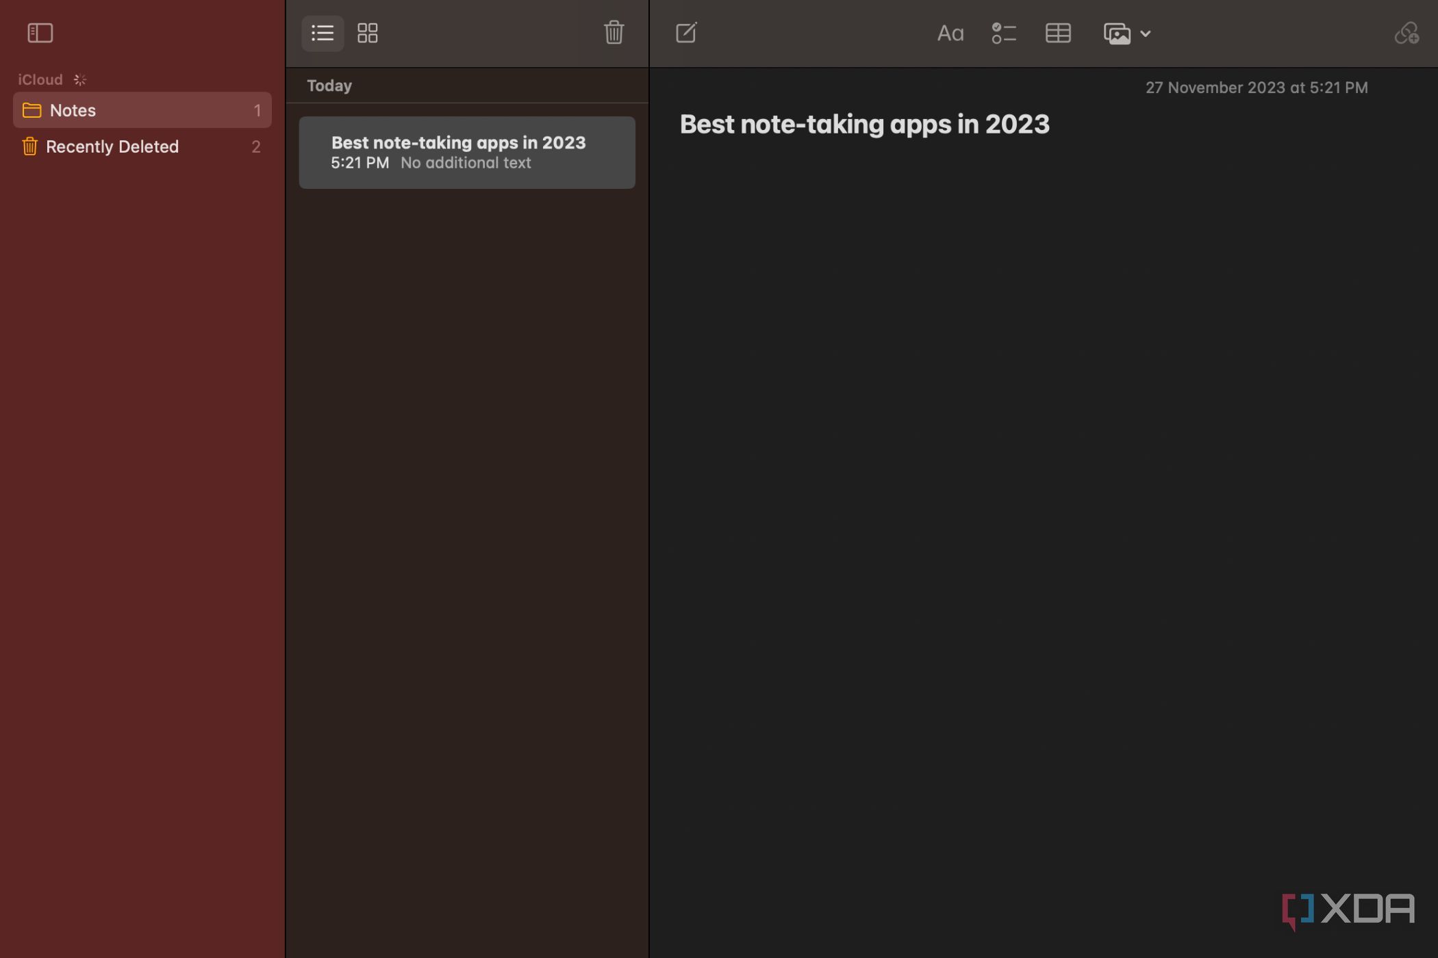Insert a table into the note
This screenshot has width=1438, height=958.
(x=1058, y=33)
